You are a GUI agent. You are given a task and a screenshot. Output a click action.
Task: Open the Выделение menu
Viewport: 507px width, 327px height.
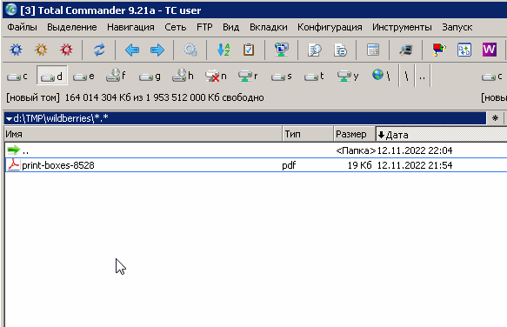point(72,27)
